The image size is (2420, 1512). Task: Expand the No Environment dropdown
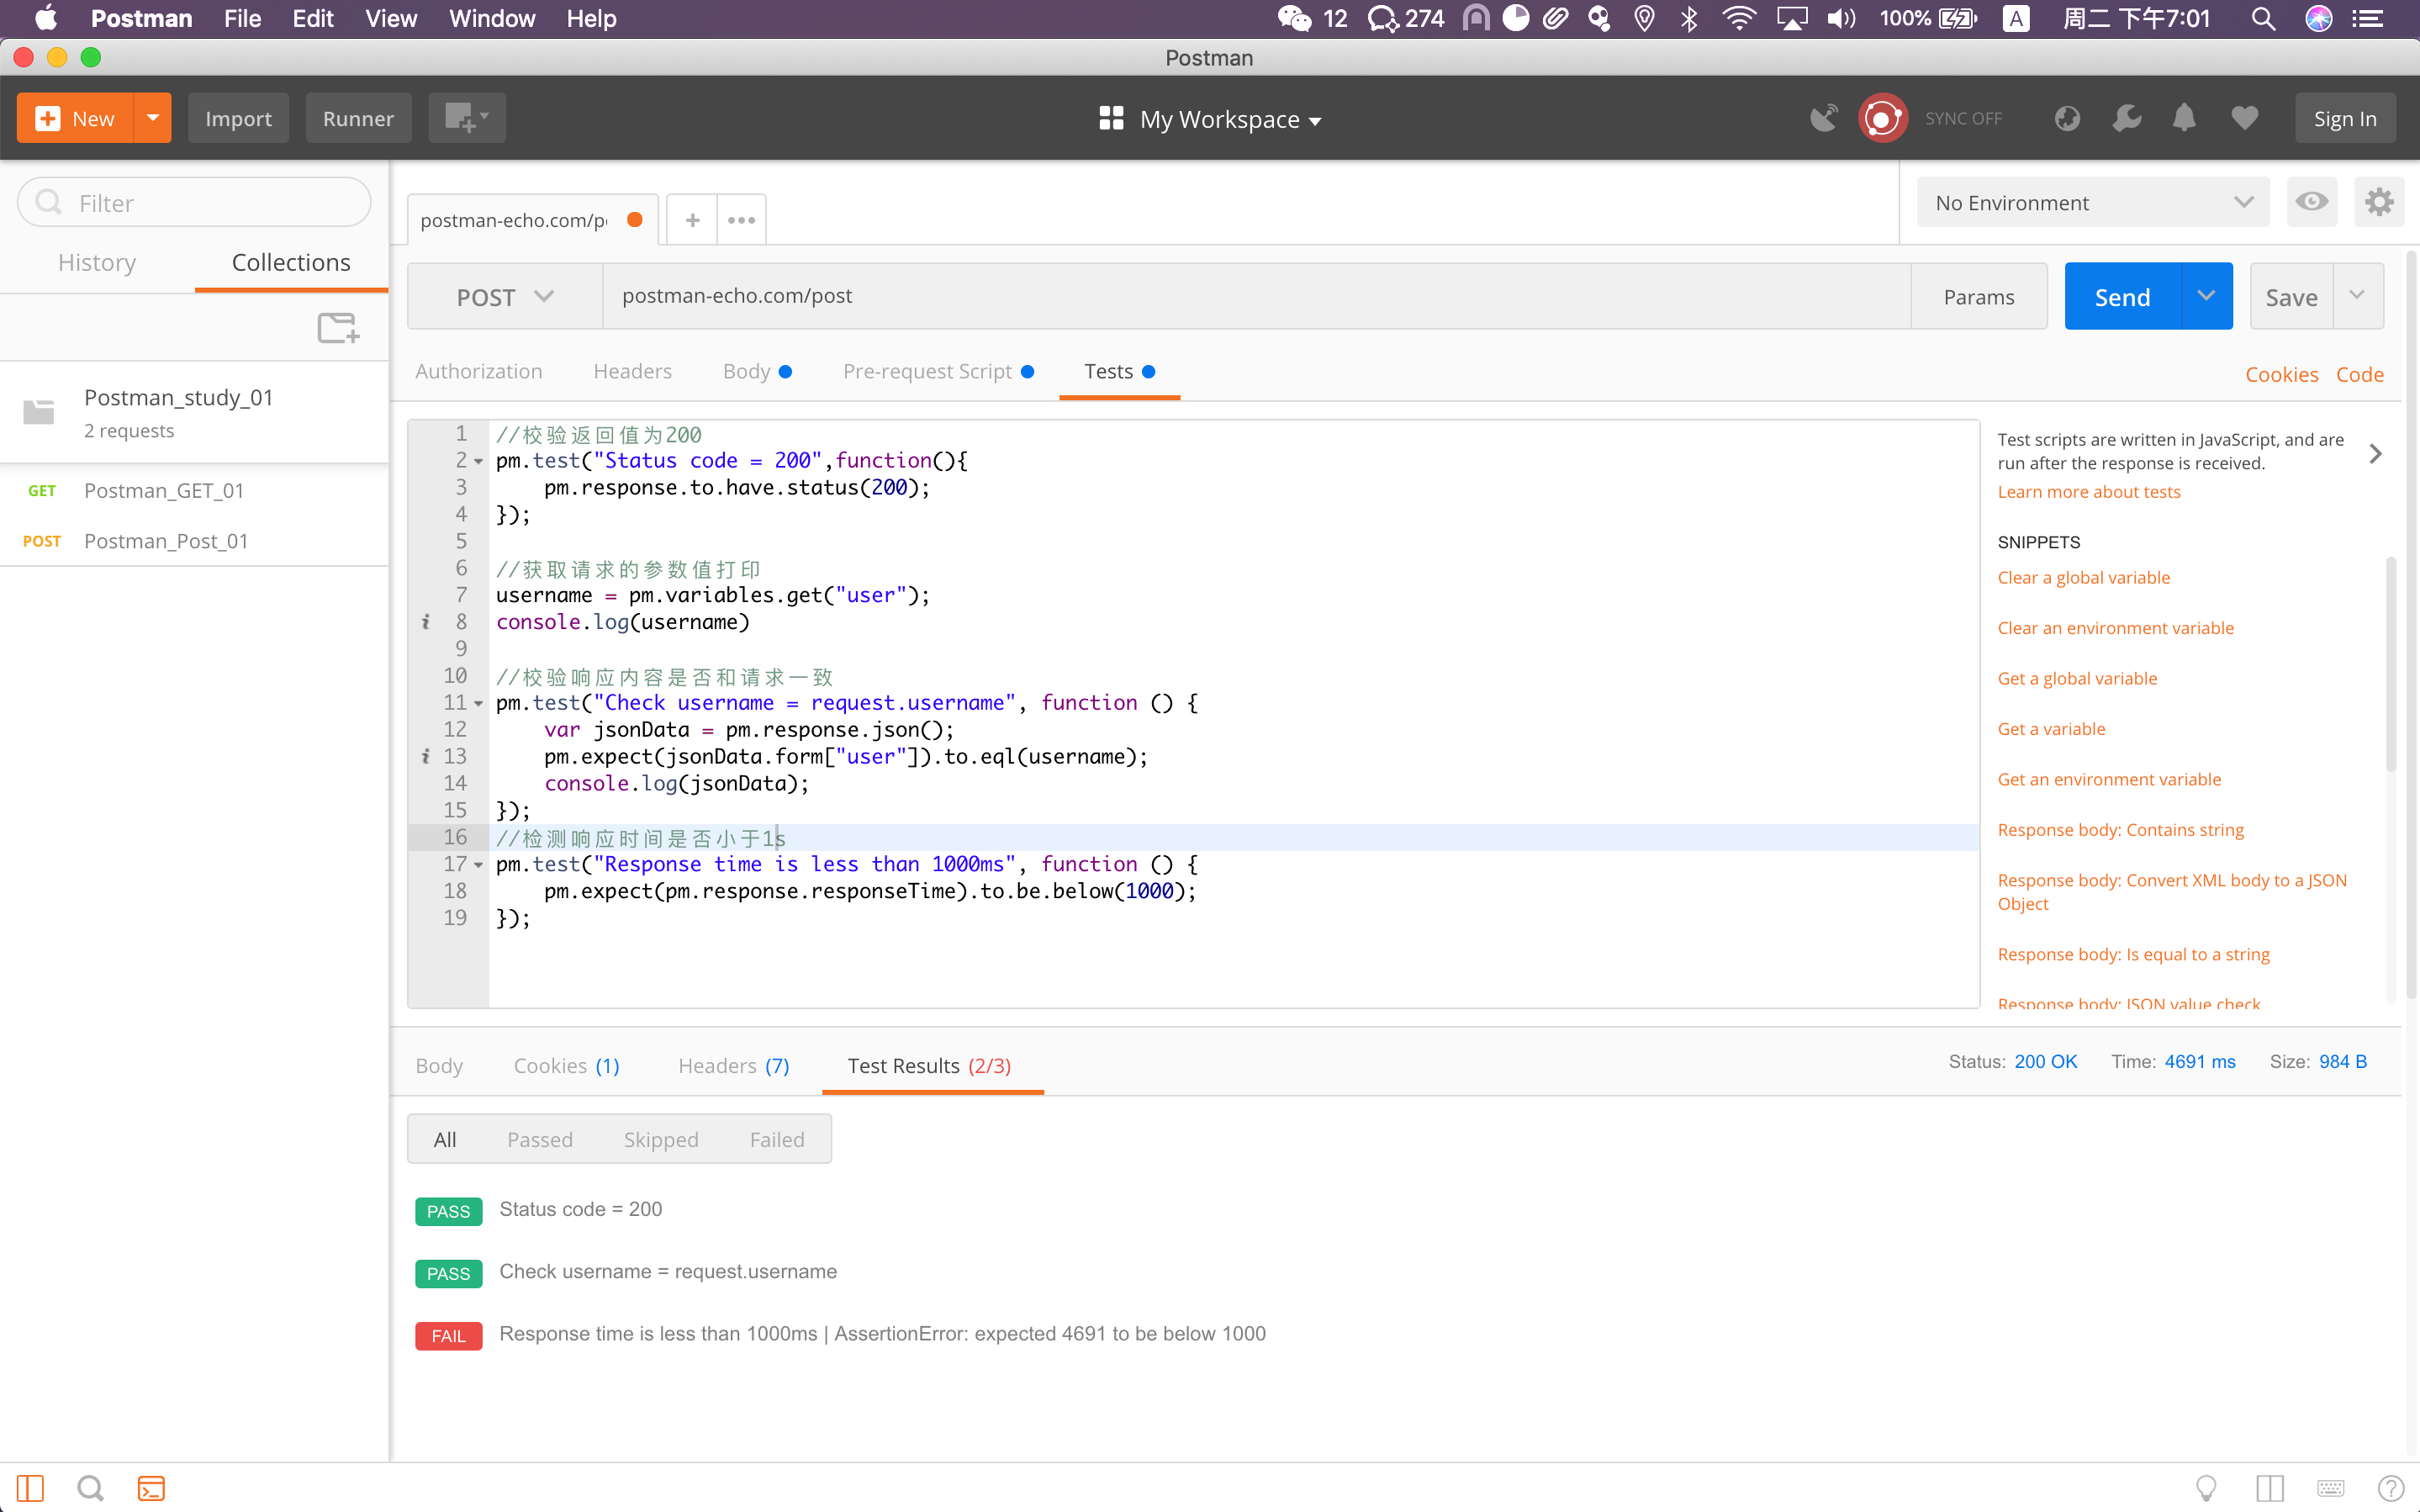[2092, 202]
